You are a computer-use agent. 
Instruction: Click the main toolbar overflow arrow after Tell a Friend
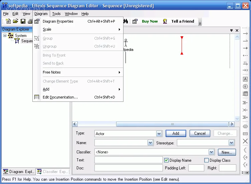pyautogui.click(x=200, y=22)
